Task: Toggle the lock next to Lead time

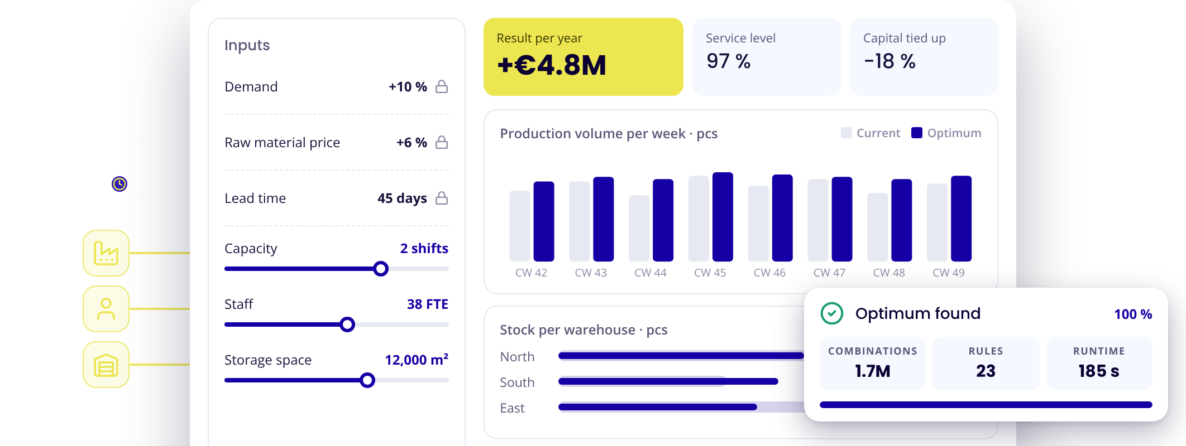Action: click(442, 198)
